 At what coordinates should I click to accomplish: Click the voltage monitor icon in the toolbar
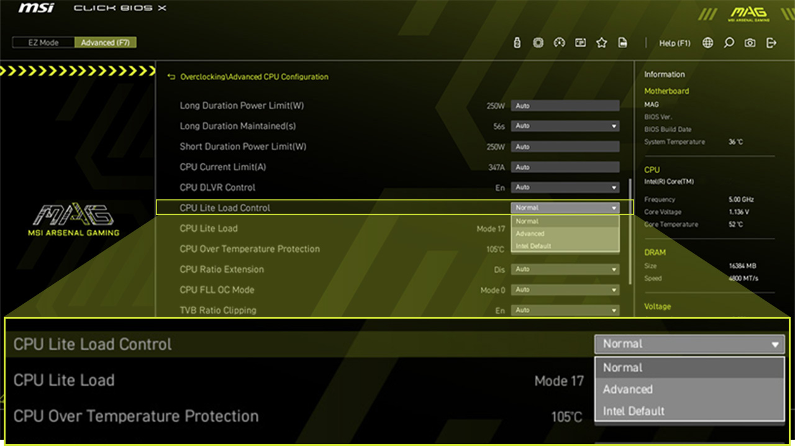coord(517,42)
